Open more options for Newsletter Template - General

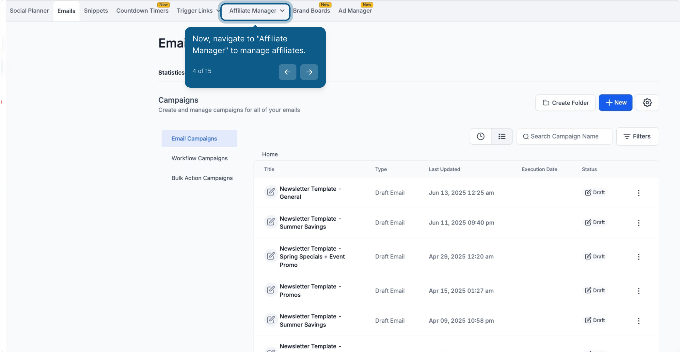[x=639, y=193]
